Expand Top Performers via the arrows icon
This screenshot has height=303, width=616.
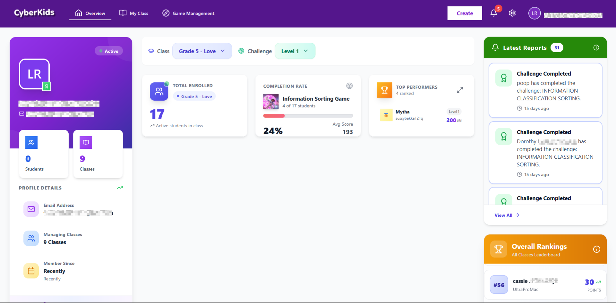460,90
